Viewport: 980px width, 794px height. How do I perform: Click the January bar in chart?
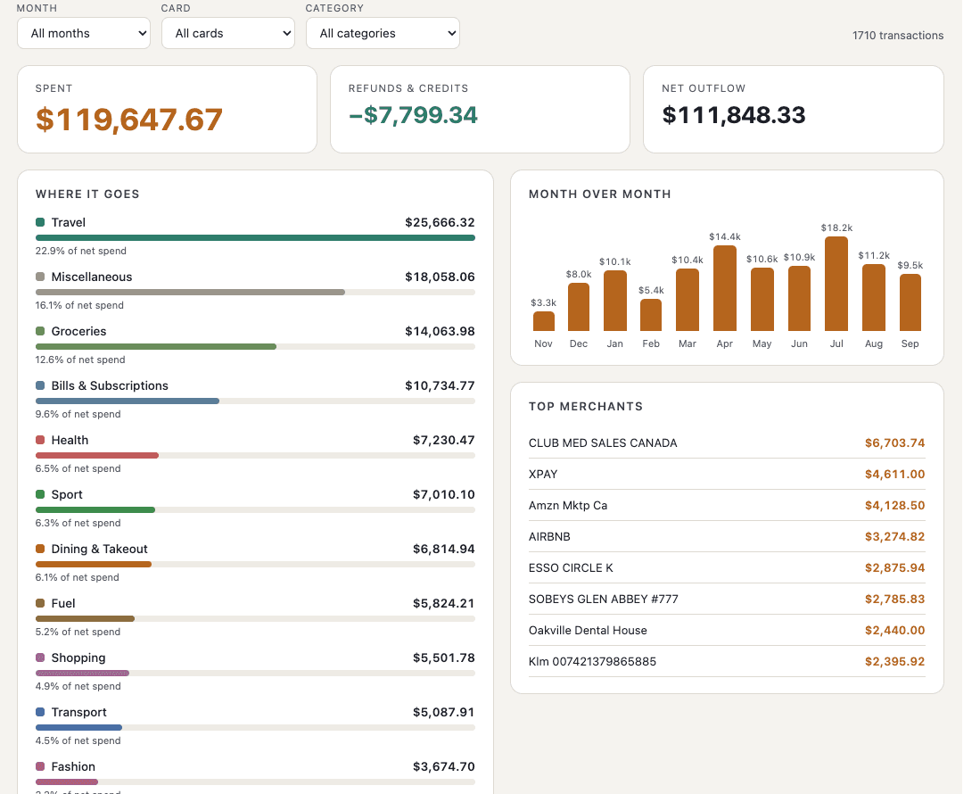[615, 301]
